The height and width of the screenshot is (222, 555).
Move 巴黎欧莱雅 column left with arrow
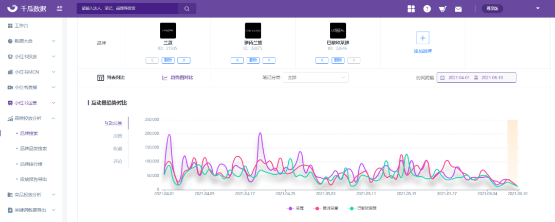click(x=322, y=60)
